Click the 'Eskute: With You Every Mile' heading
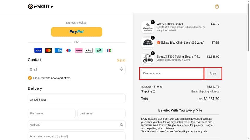The width and height of the screenshot is (250, 140). [180, 110]
